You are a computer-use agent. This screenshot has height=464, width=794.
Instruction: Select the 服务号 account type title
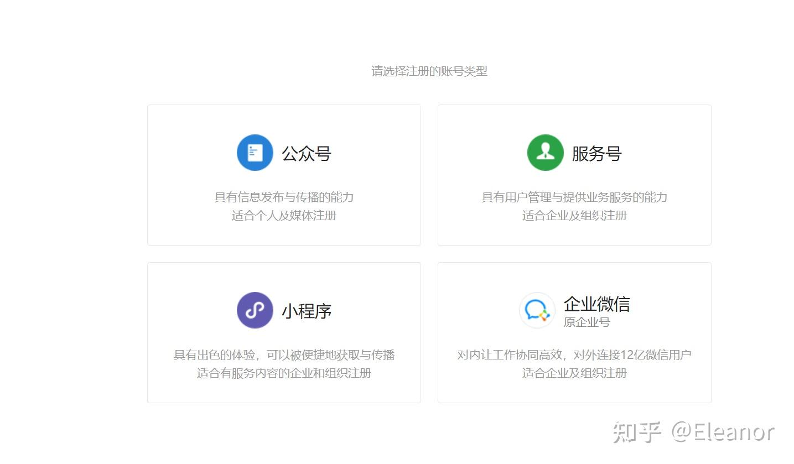point(596,153)
